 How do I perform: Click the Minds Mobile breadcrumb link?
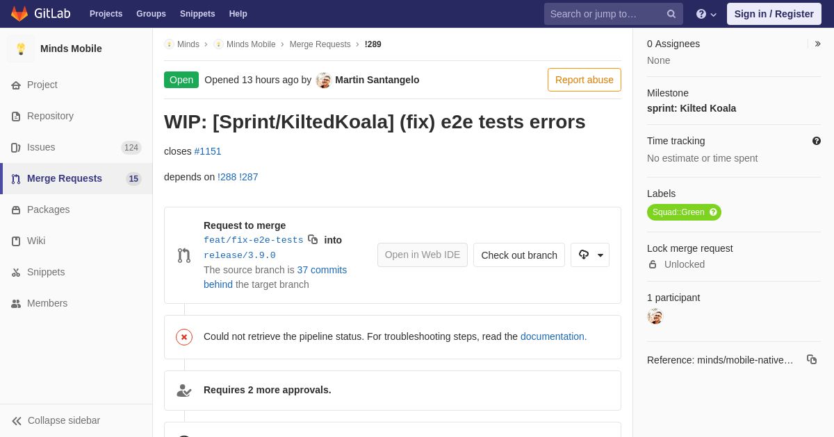point(251,44)
